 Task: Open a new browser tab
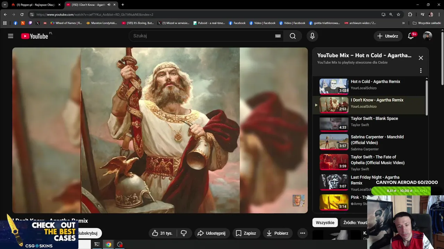[122, 5]
